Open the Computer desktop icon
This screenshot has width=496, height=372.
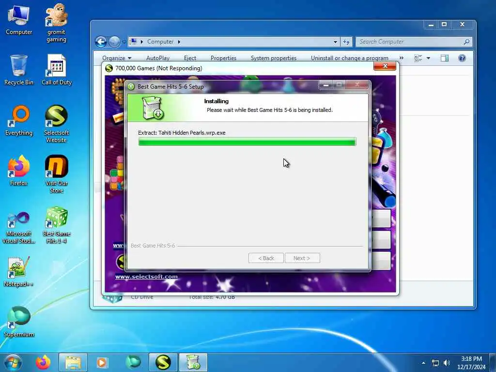tap(19, 20)
